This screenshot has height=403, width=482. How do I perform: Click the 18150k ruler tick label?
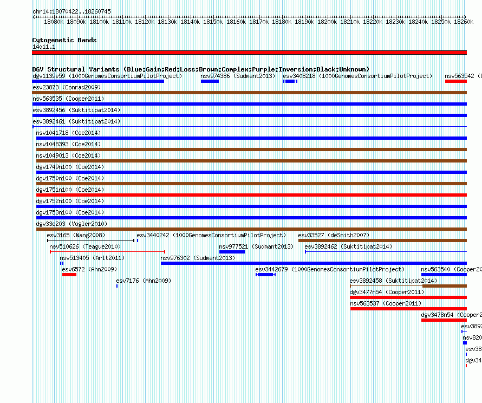213,22
